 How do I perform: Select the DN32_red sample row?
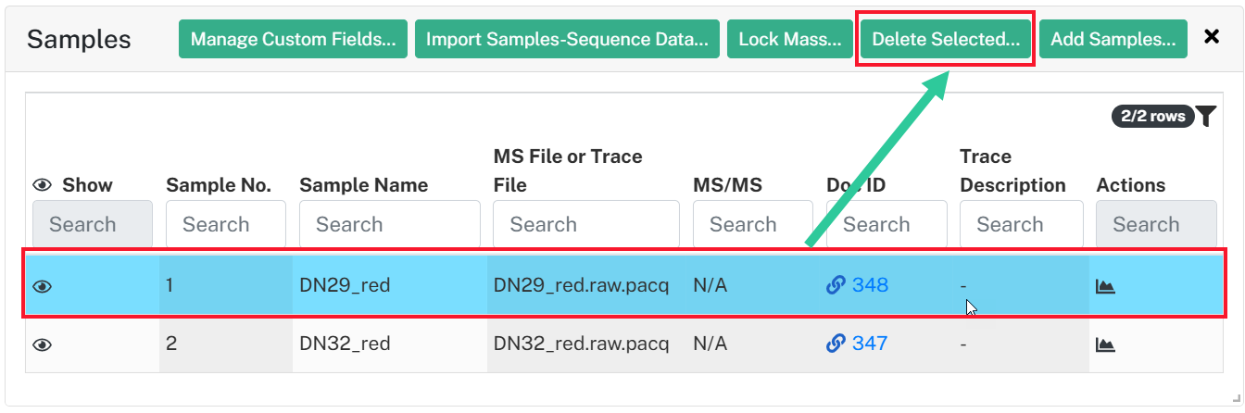(x=622, y=344)
